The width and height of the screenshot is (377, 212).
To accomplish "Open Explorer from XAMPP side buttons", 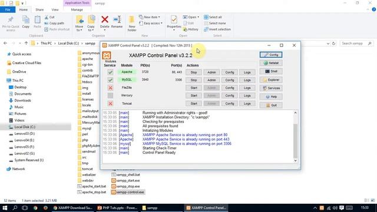I will click(271, 80).
